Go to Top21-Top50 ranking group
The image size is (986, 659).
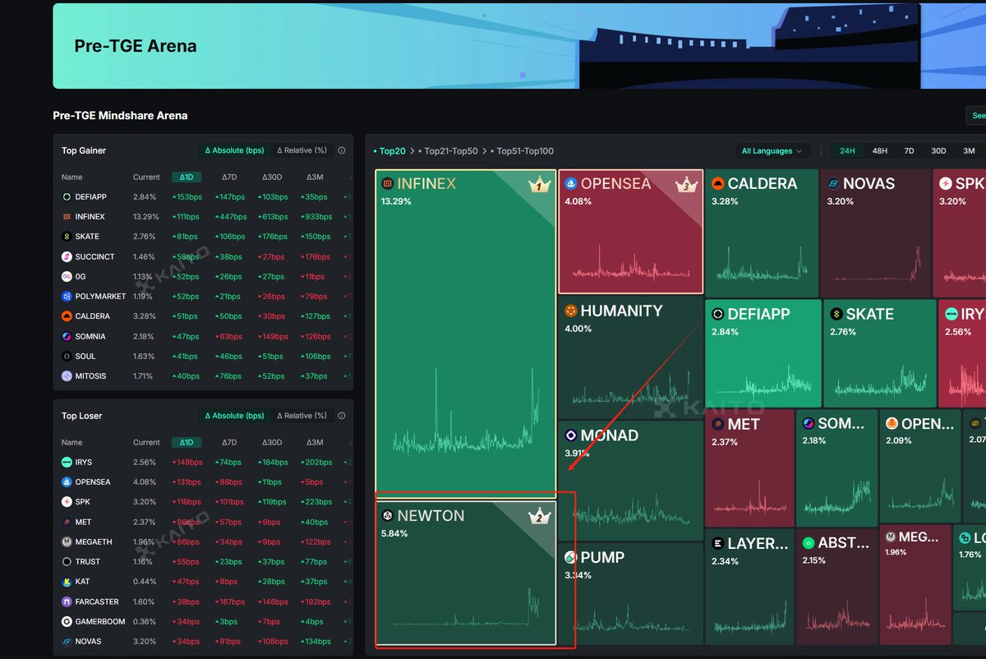pyautogui.click(x=450, y=151)
